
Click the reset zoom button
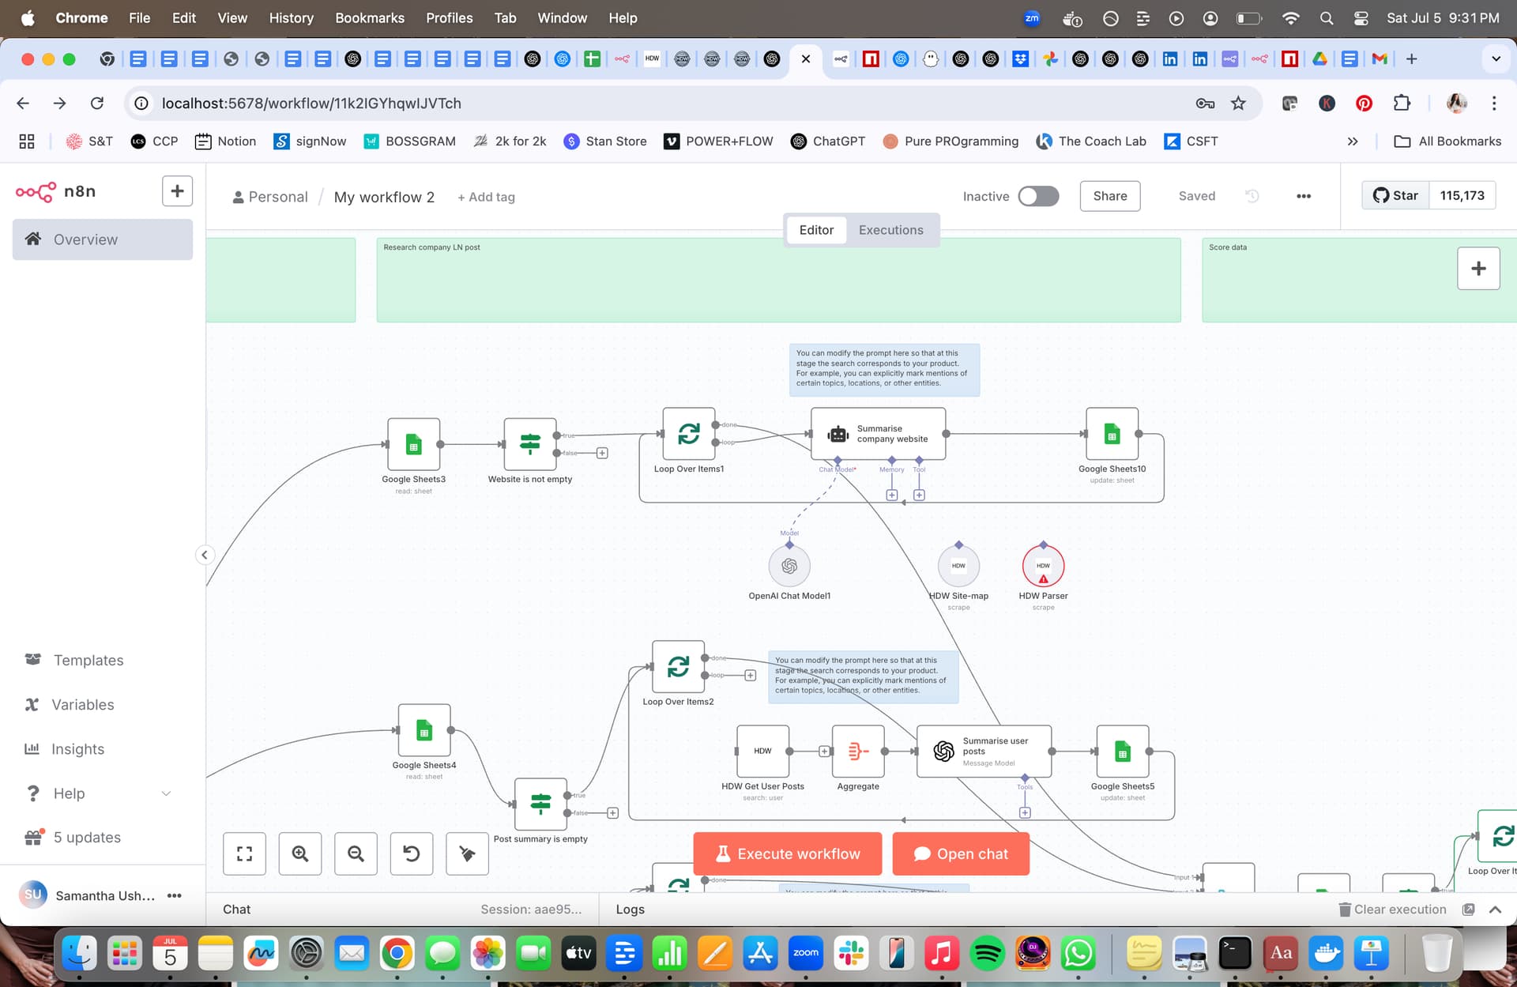click(412, 853)
